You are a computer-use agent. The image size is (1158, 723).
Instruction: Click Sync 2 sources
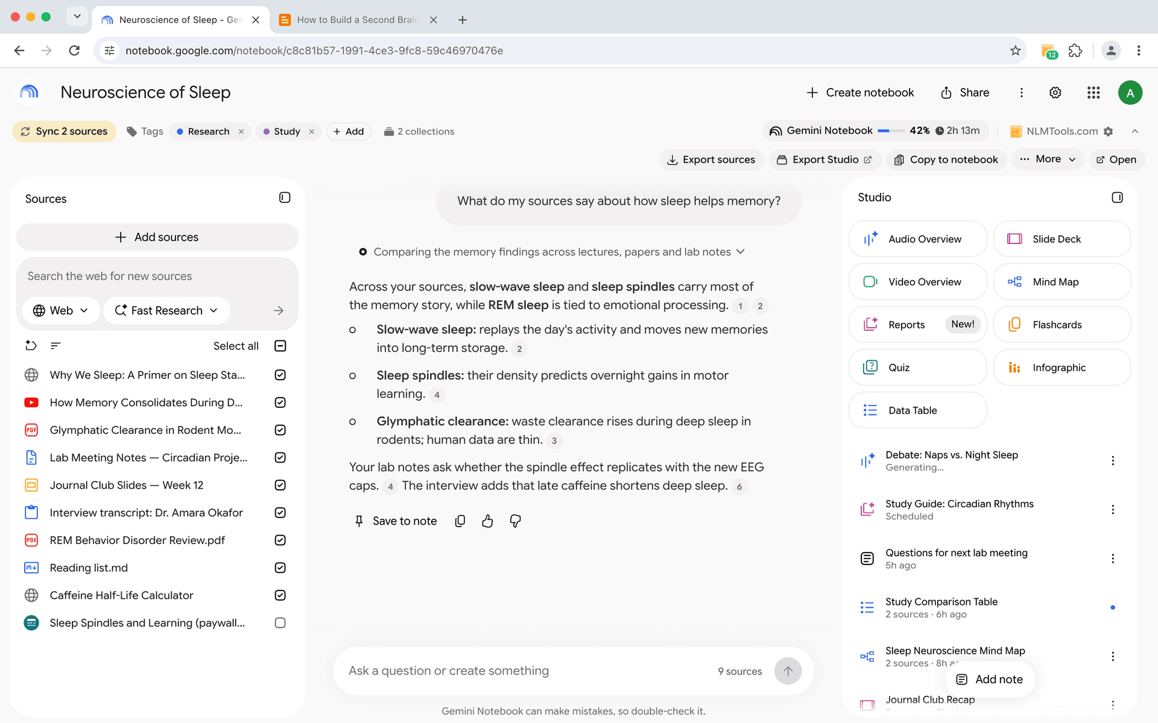coord(64,131)
